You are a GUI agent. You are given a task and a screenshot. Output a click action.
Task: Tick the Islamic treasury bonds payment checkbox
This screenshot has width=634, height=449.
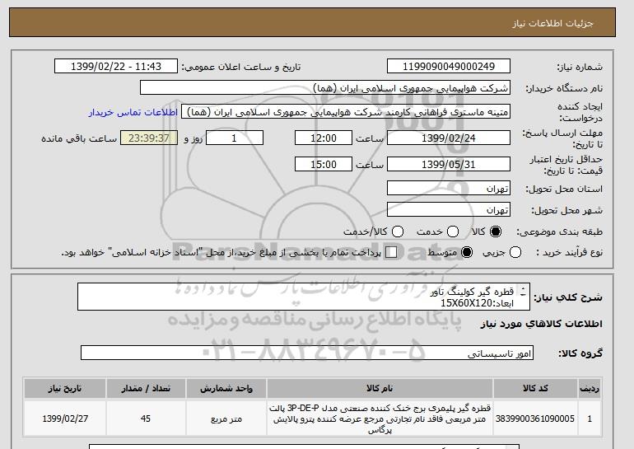[391, 252]
